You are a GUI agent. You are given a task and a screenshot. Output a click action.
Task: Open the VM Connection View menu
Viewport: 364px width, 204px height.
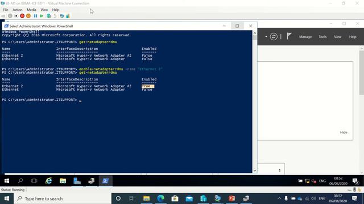tap(44, 10)
